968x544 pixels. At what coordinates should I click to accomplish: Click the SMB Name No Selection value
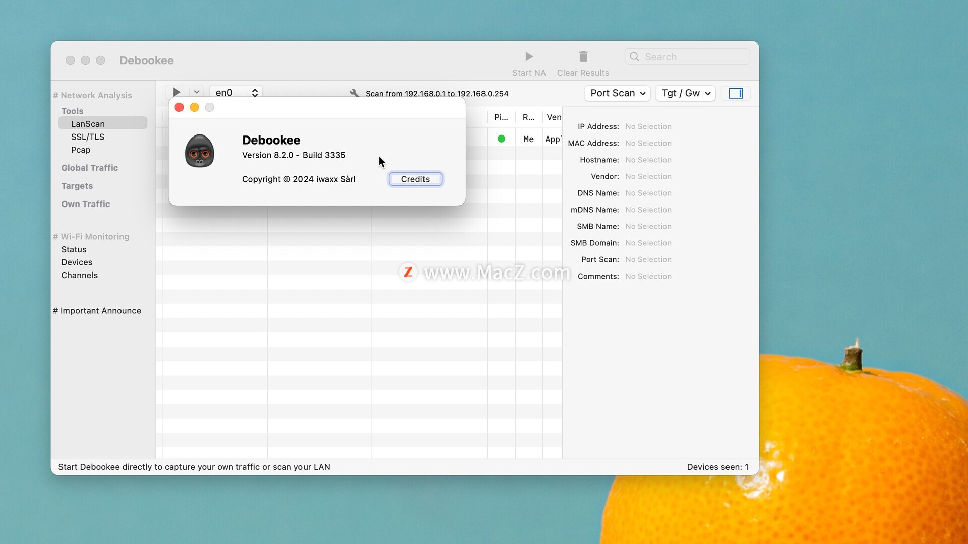pyautogui.click(x=648, y=226)
